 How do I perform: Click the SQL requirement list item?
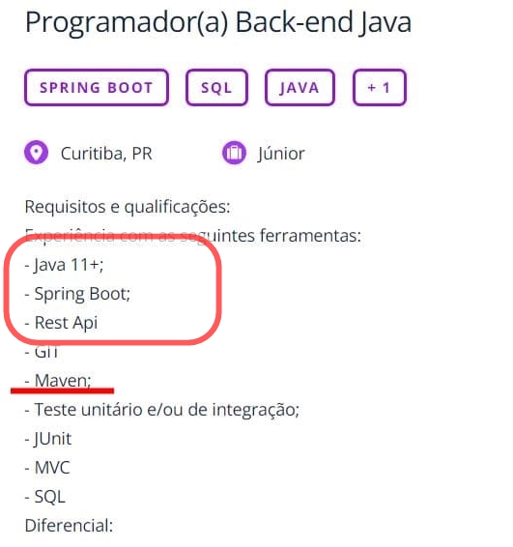[45, 497]
